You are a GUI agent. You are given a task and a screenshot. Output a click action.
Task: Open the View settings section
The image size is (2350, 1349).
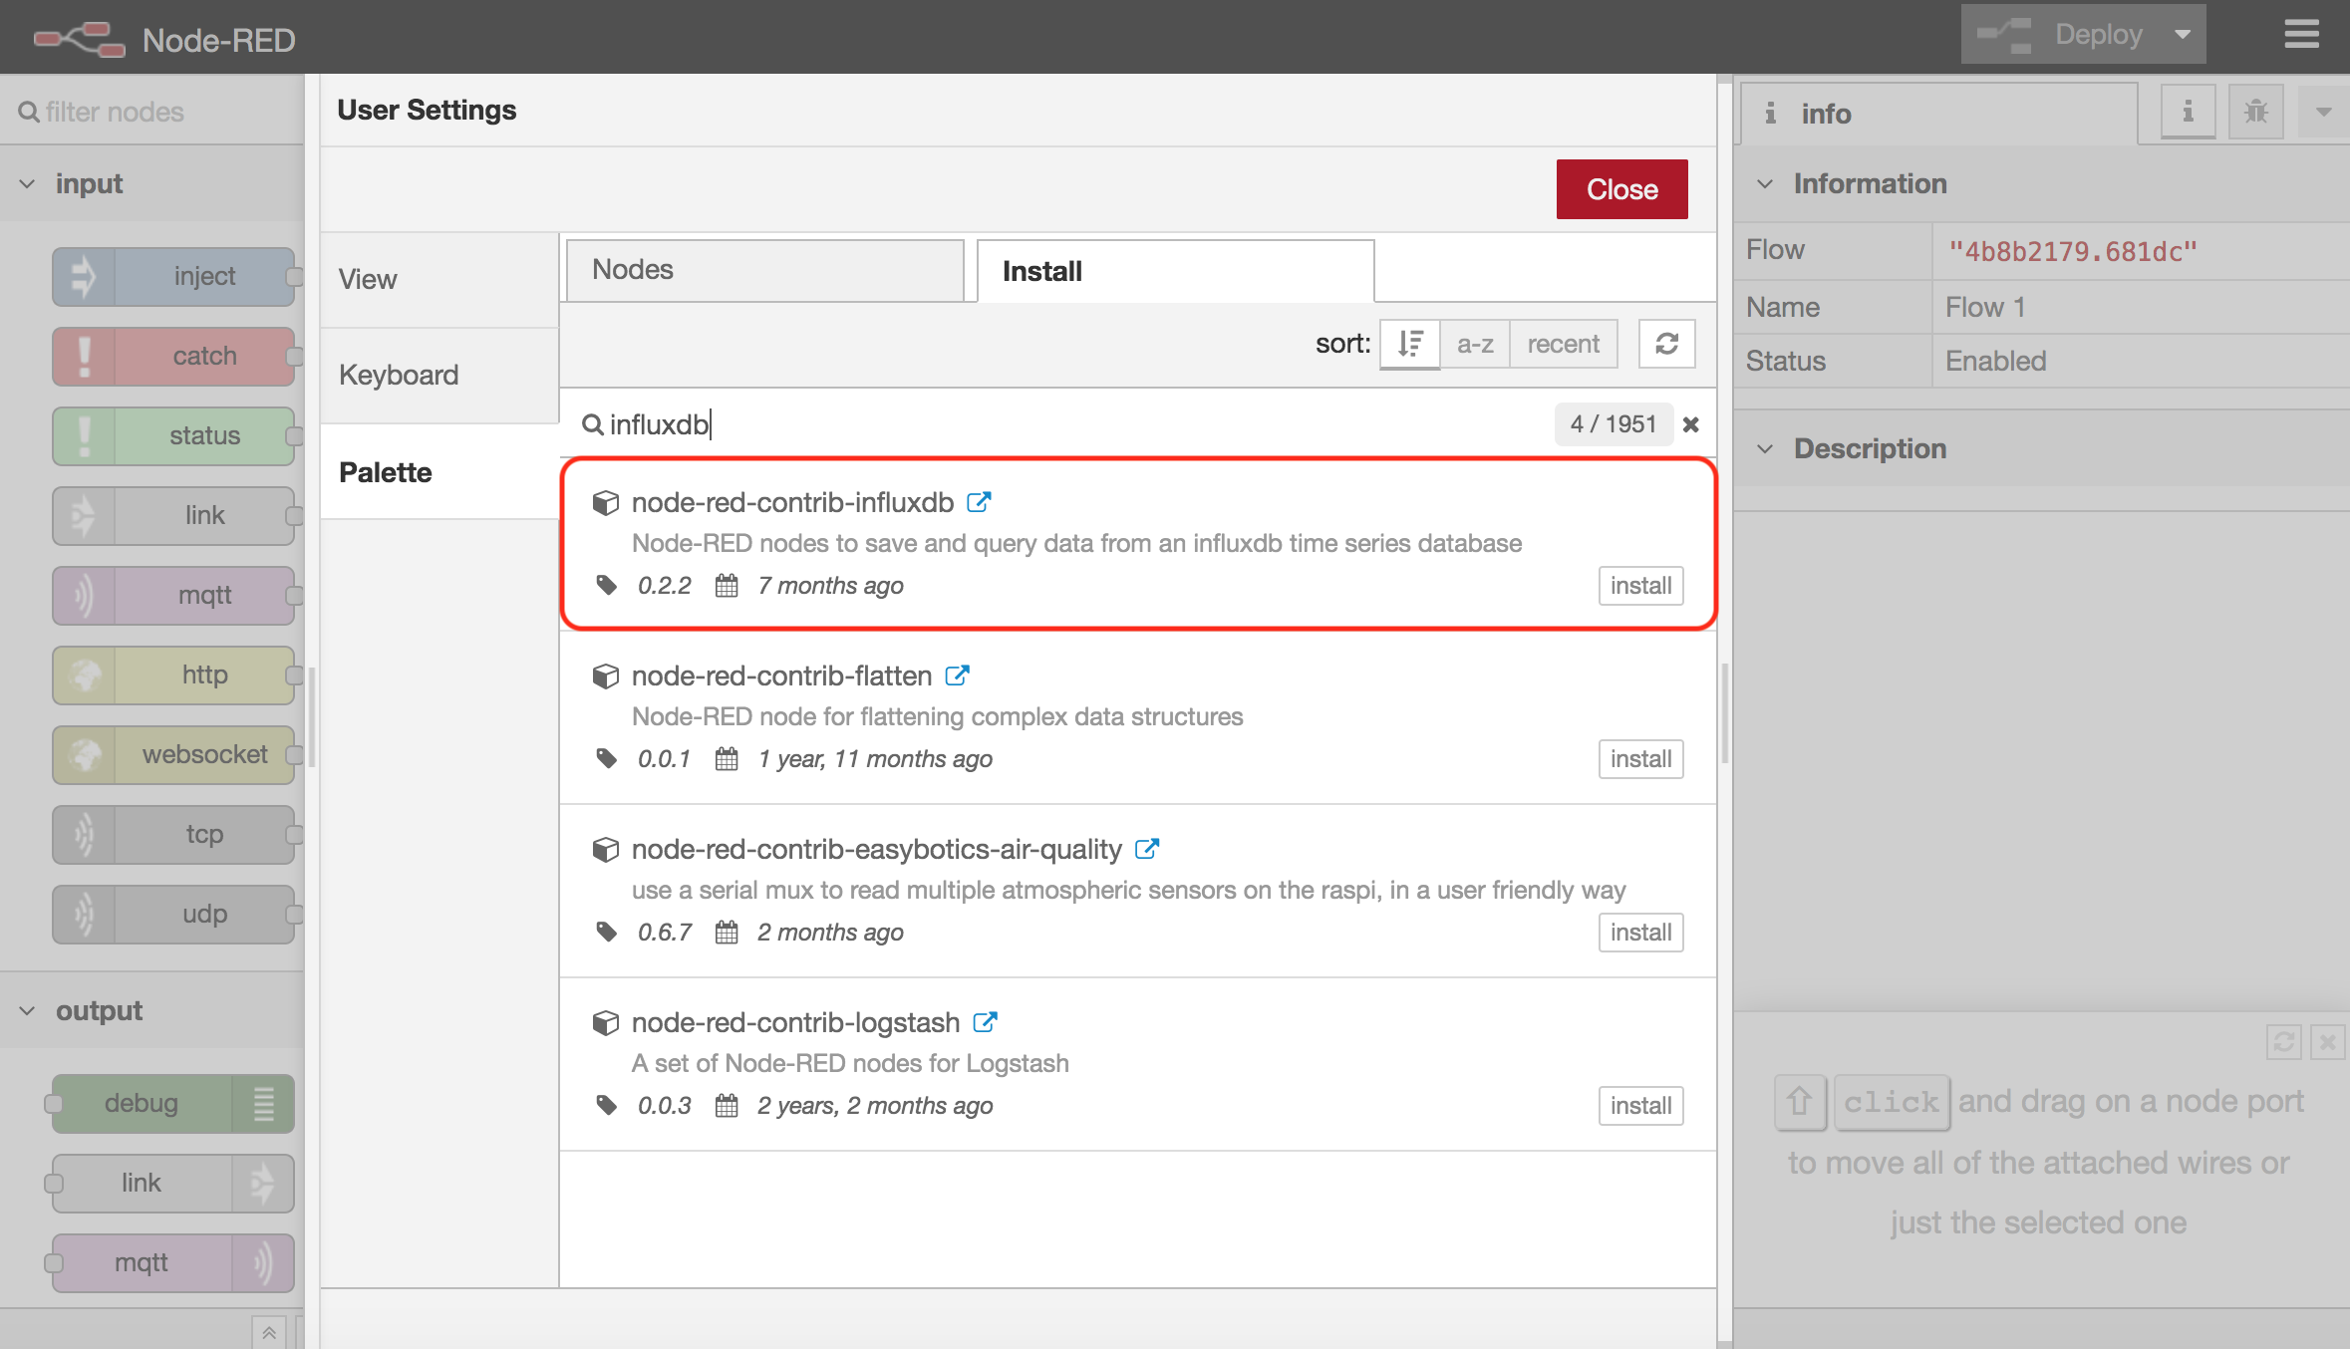click(440, 280)
